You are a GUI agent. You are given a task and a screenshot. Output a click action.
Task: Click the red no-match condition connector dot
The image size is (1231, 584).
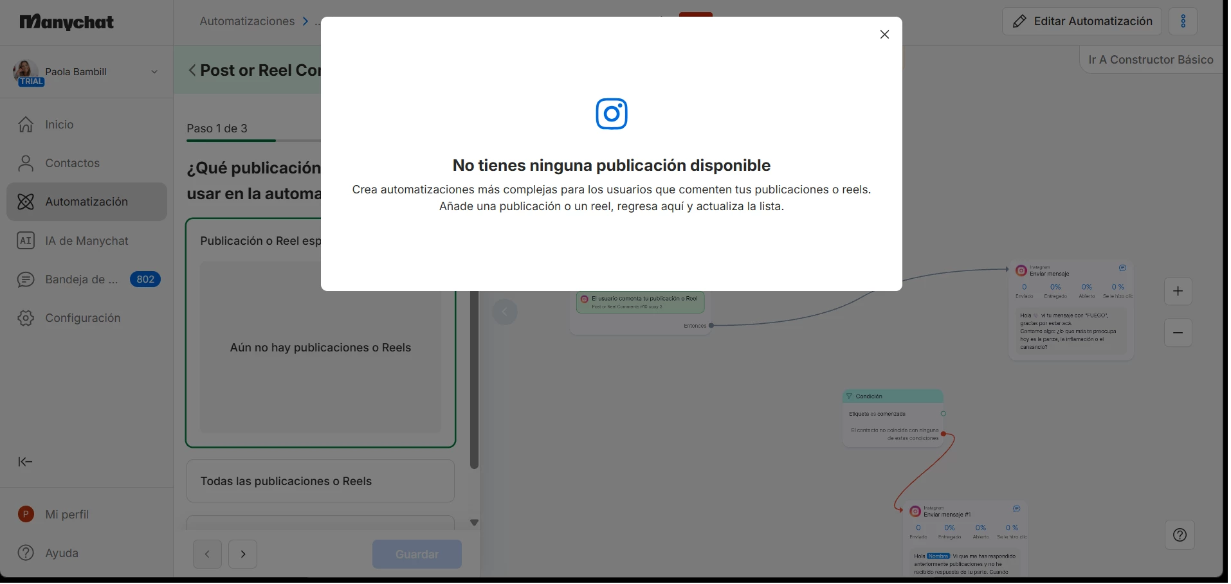(944, 434)
